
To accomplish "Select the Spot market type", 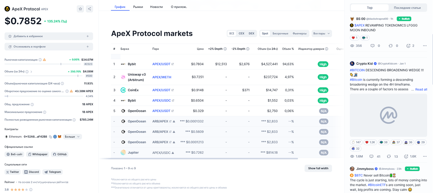I will click(265, 33).
